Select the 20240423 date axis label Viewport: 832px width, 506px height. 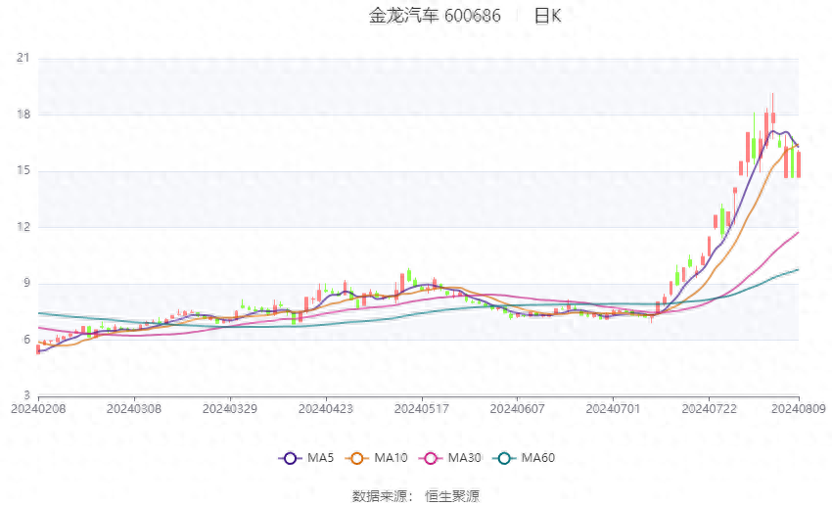click(x=326, y=409)
